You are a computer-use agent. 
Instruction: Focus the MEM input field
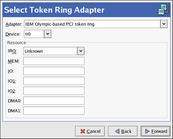[54, 61]
